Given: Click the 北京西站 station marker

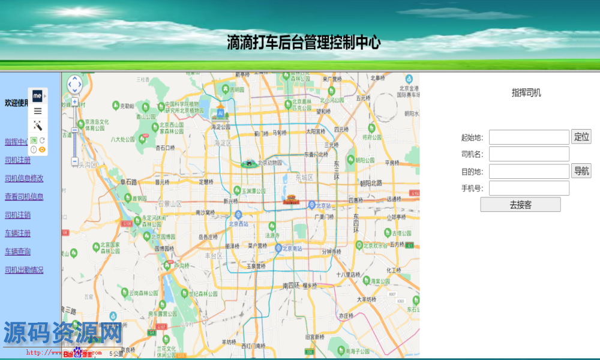Looking at the screenshot, I should coord(238,214).
